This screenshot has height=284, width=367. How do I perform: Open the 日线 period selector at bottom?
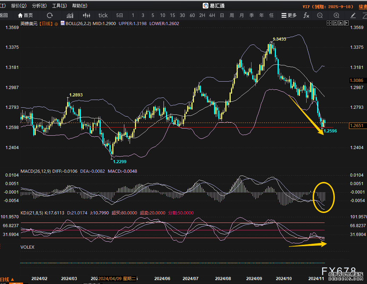[x=7, y=279]
